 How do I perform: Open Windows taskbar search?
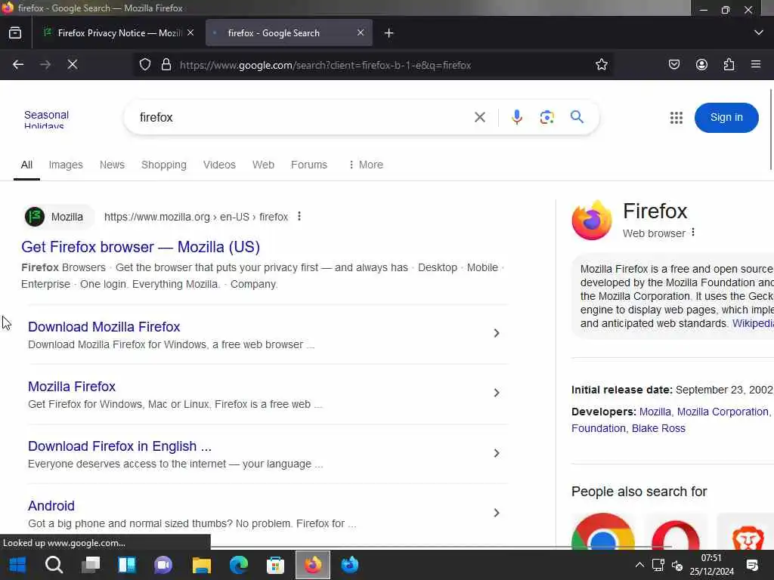(54, 565)
